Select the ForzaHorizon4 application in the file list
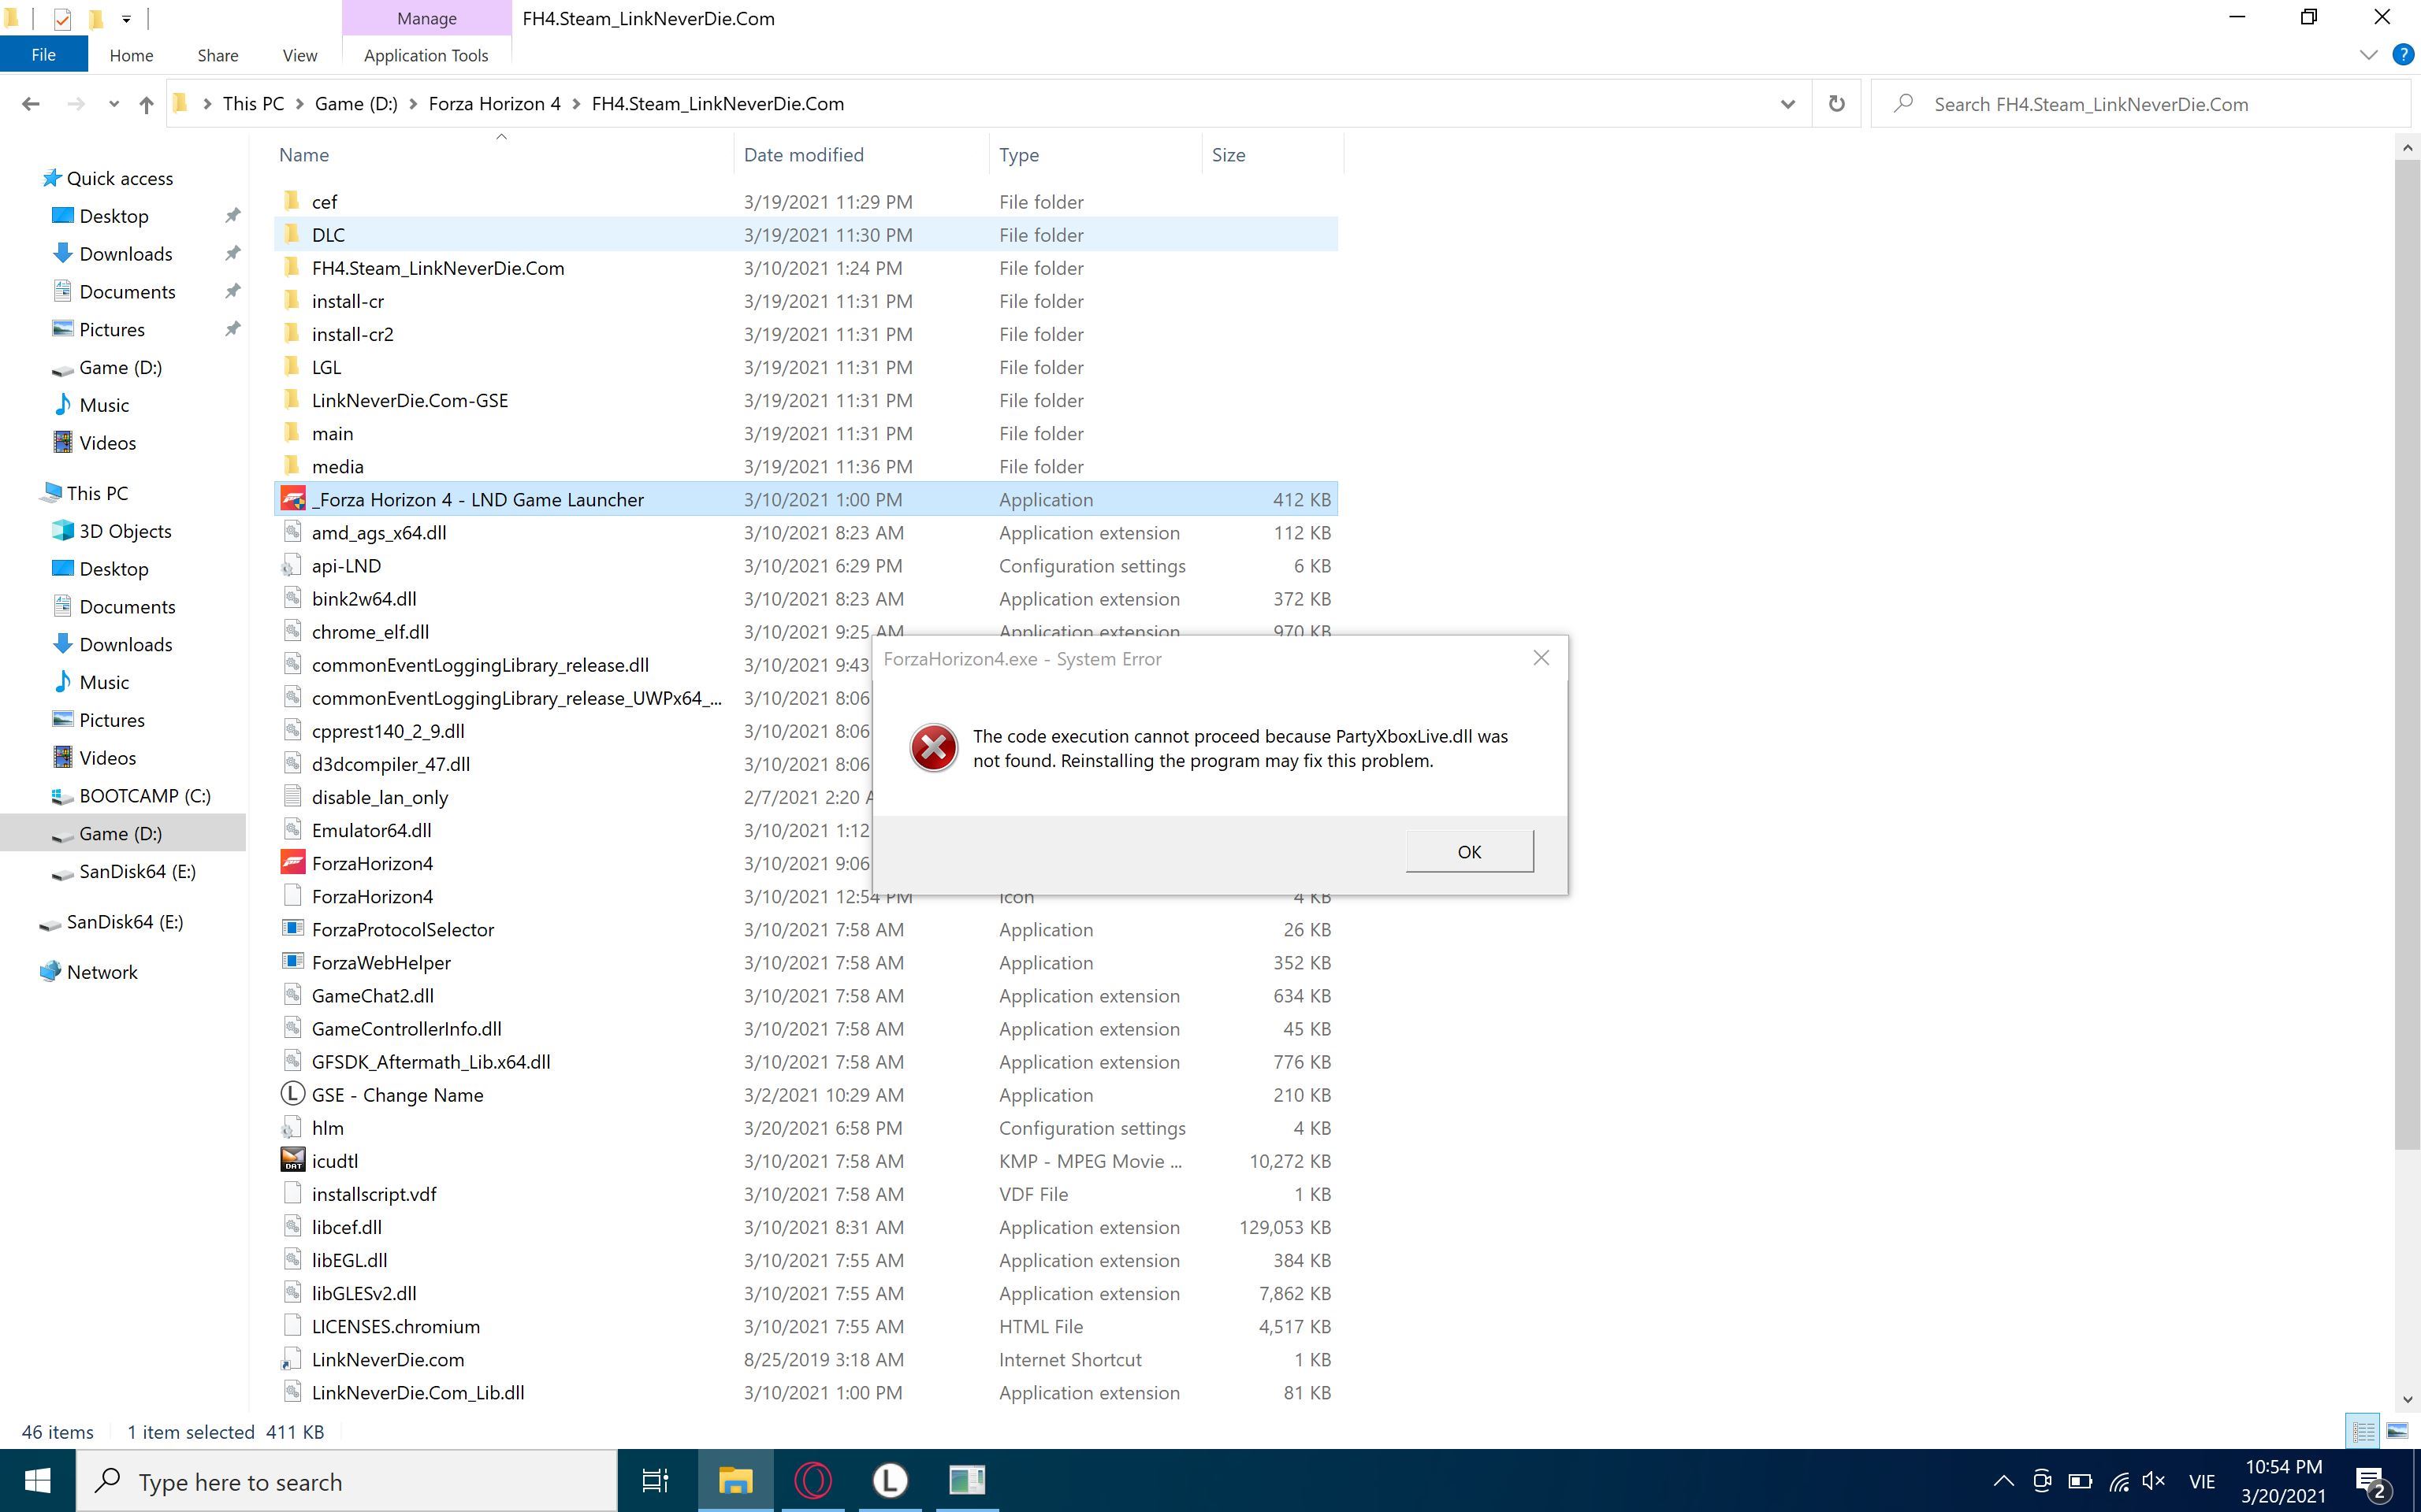Image resolution: width=2421 pixels, height=1512 pixels. point(372,863)
